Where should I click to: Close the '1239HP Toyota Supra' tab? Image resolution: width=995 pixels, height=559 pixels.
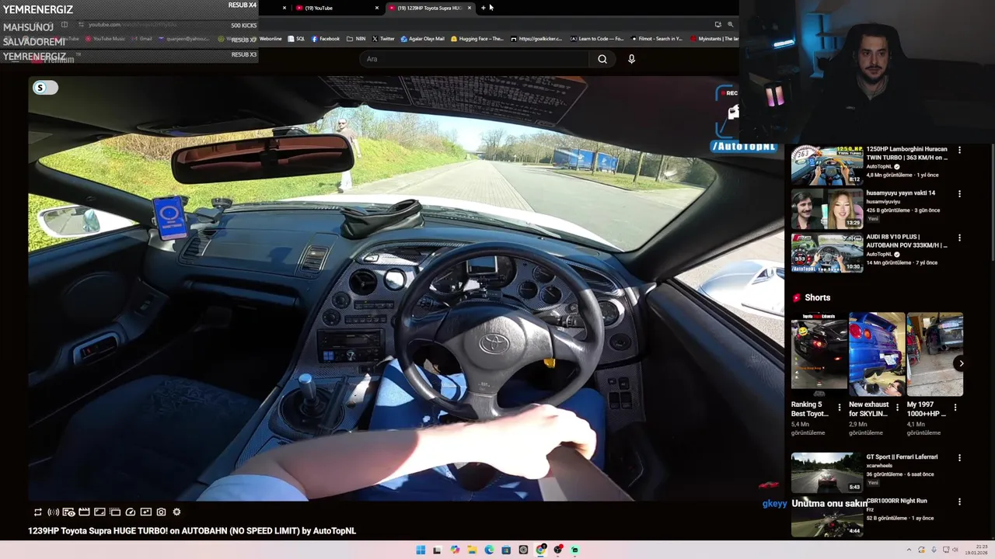point(469,8)
